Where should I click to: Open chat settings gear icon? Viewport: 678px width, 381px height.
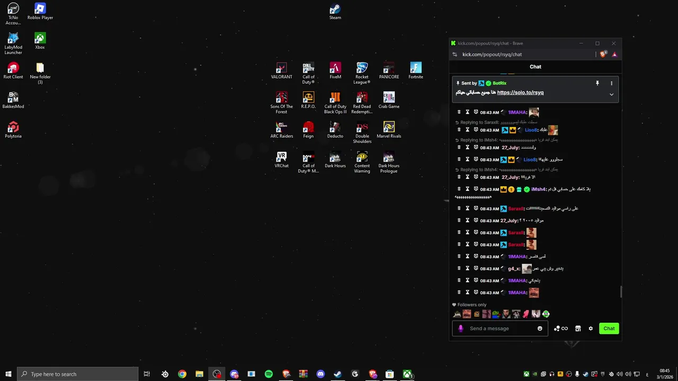[591, 329]
